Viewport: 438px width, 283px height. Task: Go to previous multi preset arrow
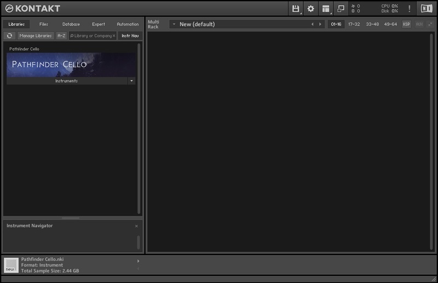point(312,24)
